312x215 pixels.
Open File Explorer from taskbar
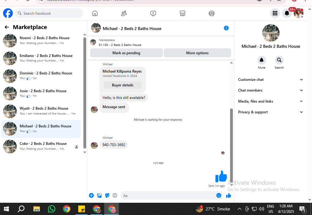tap(36, 209)
